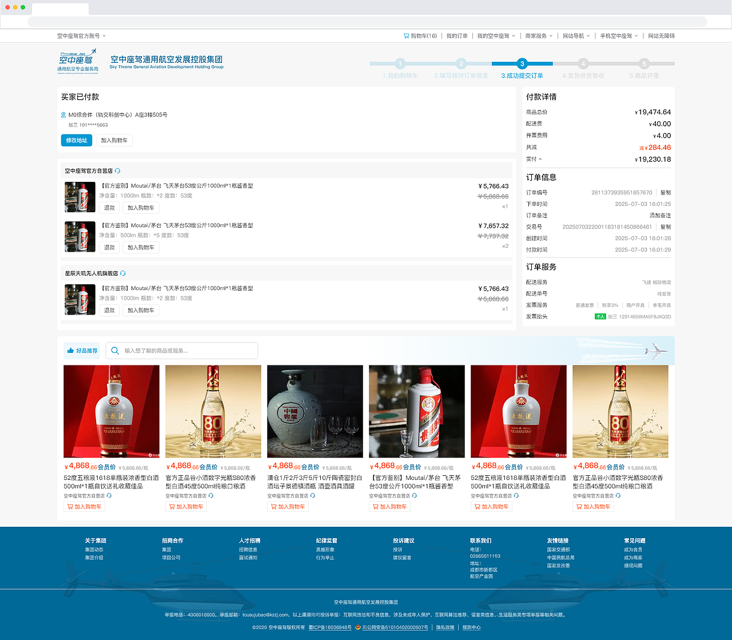
Task: Open 建议留言 footer link
Action: point(402,558)
